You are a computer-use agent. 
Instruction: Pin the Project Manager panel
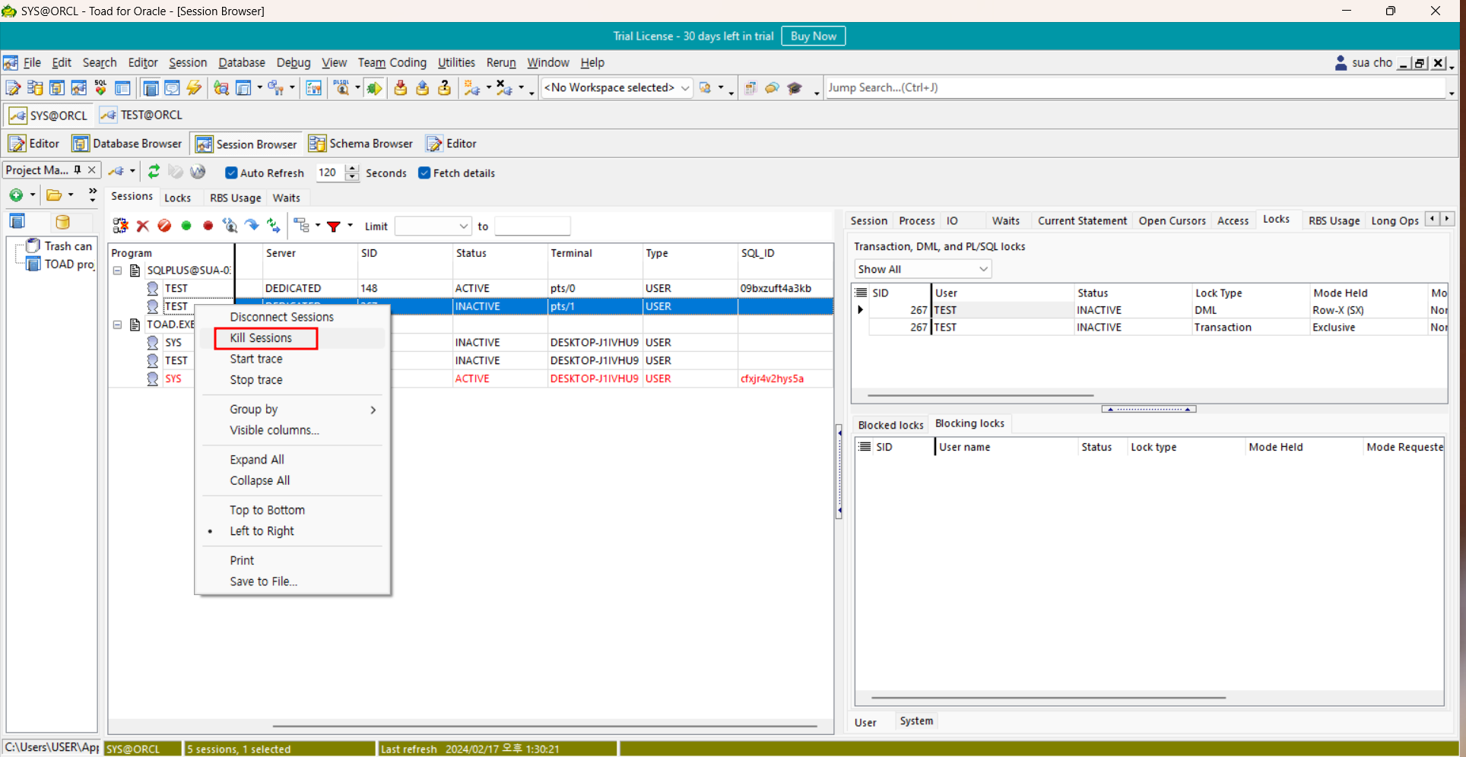(78, 170)
